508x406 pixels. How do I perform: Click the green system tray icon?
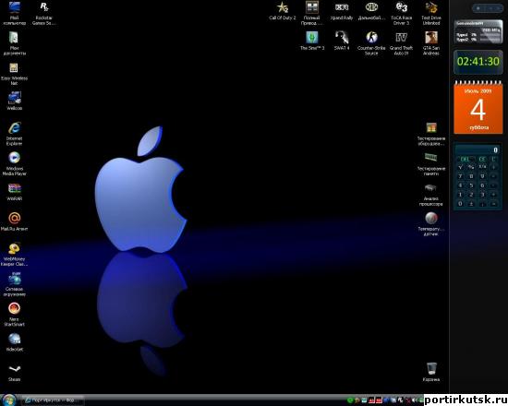350,400
